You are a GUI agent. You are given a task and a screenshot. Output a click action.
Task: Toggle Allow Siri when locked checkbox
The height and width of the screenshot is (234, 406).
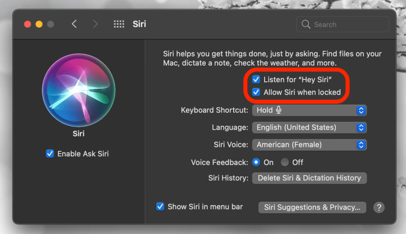click(x=256, y=92)
